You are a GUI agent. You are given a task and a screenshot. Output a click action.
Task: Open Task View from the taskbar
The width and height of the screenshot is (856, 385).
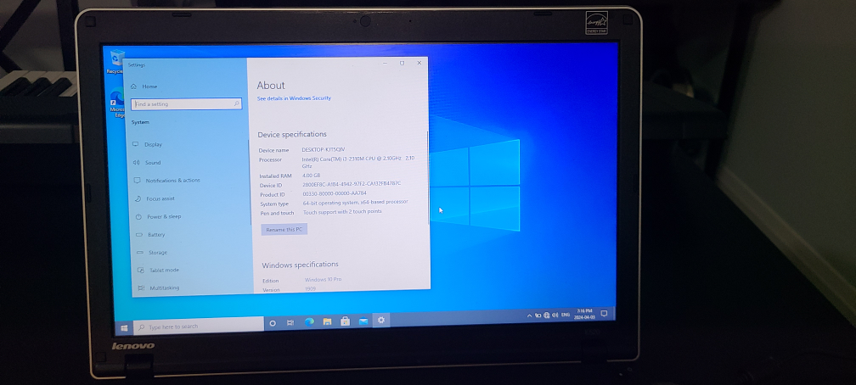click(x=291, y=322)
